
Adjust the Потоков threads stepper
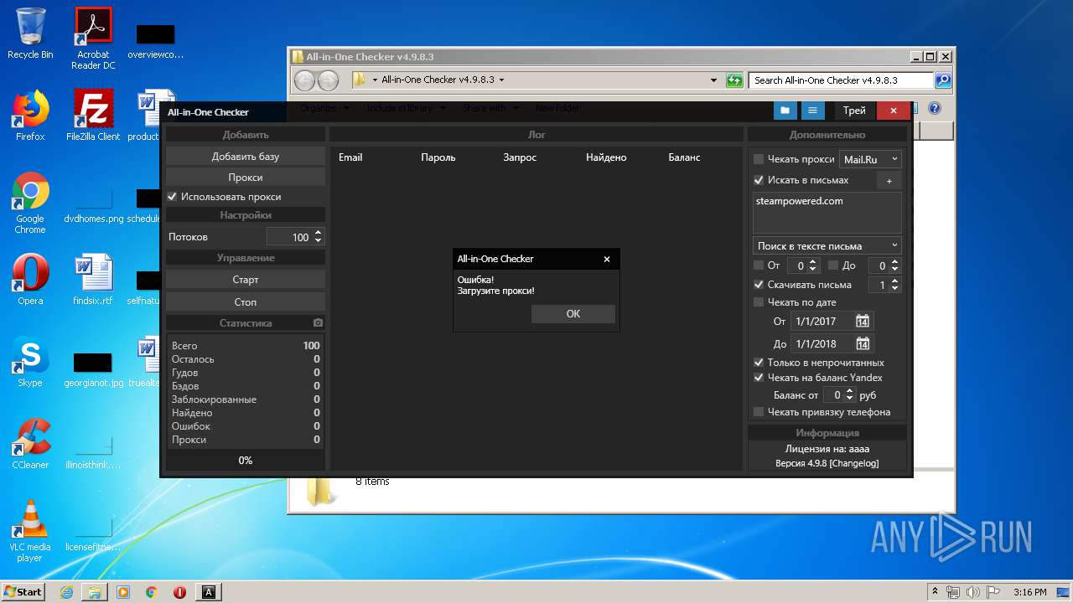(318, 237)
